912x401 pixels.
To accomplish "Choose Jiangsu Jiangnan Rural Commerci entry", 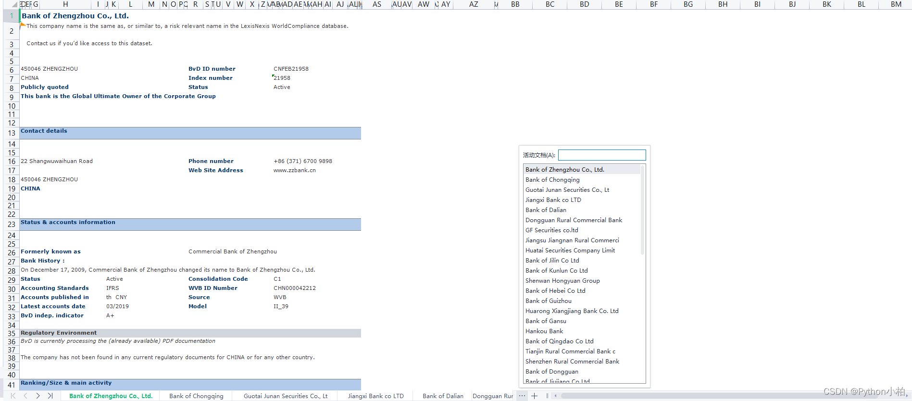I will coord(582,240).
